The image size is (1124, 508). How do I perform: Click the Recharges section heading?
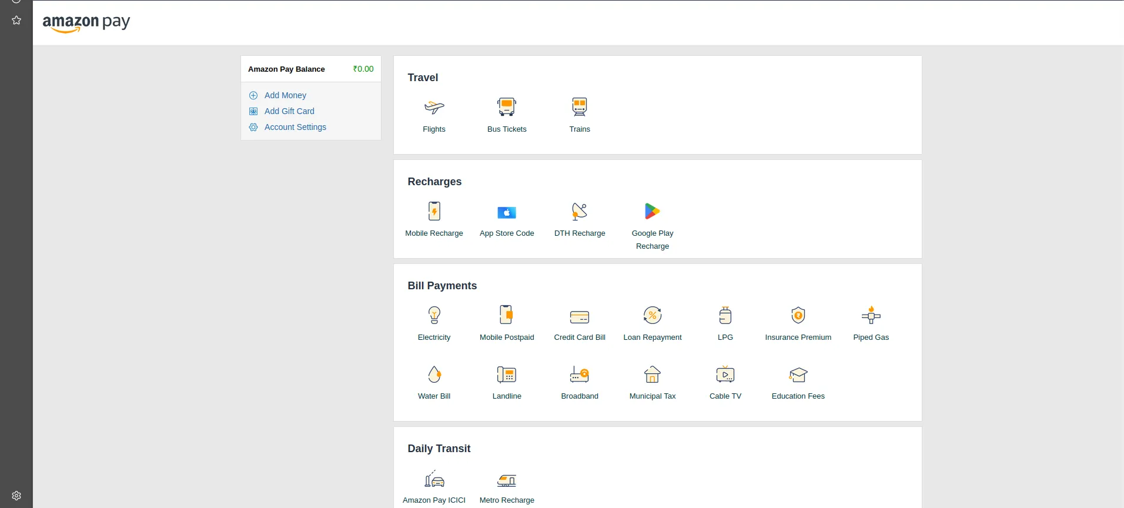434,182
